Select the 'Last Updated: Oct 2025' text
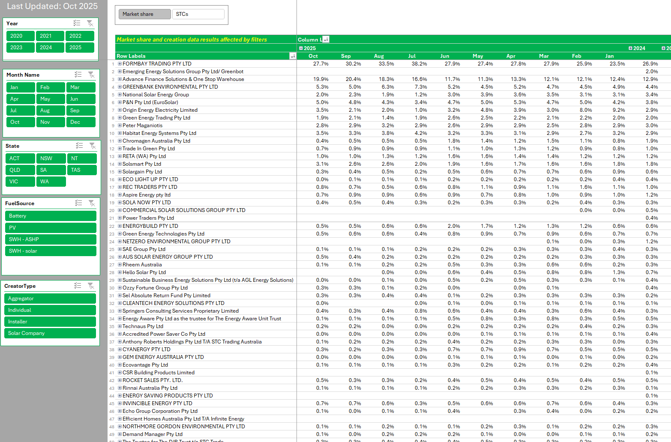The height and width of the screenshot is (442, 671). (52, 6)
